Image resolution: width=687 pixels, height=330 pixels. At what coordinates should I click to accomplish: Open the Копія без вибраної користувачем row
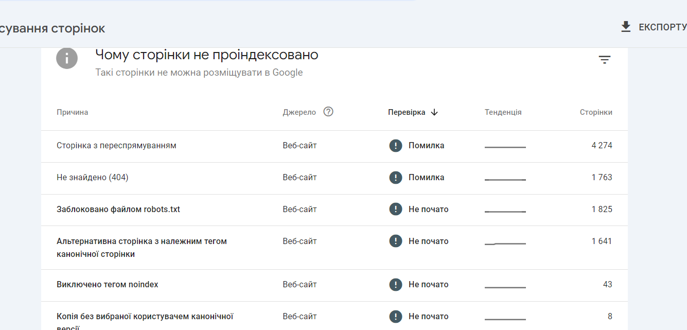click(x=334, y=316)
